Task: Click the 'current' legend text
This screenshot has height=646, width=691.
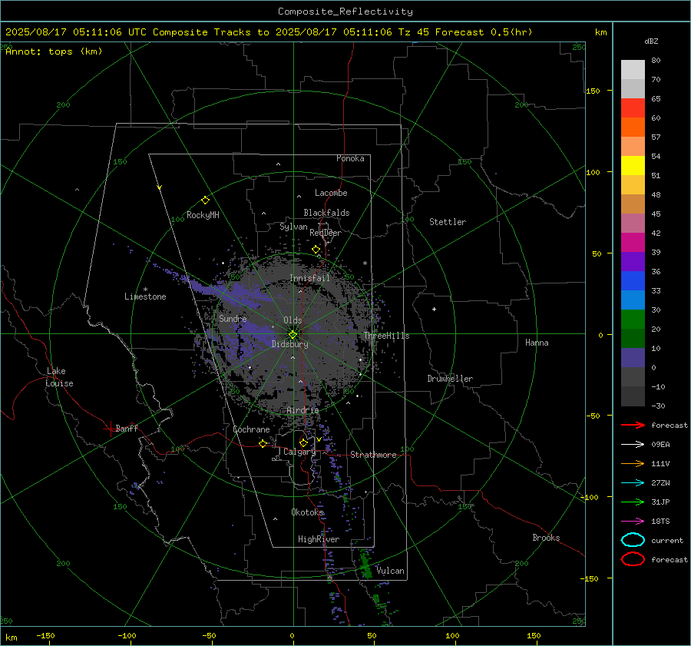Action: (667, 540)
